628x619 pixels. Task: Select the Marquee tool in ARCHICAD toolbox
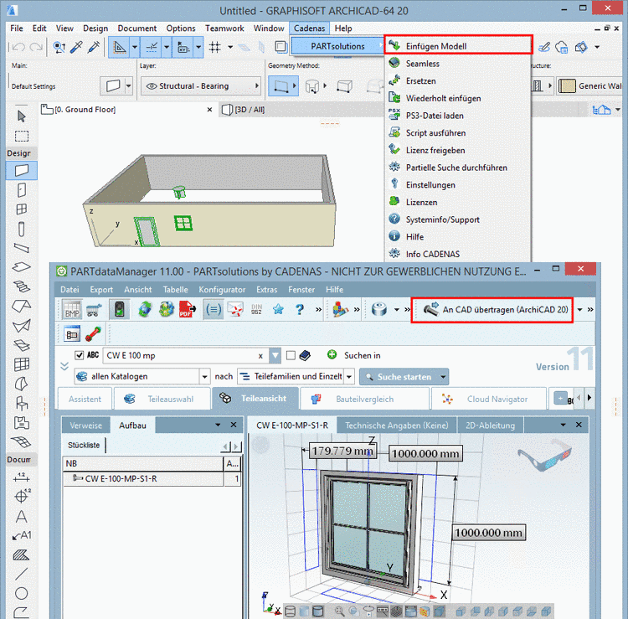(22, 137)
